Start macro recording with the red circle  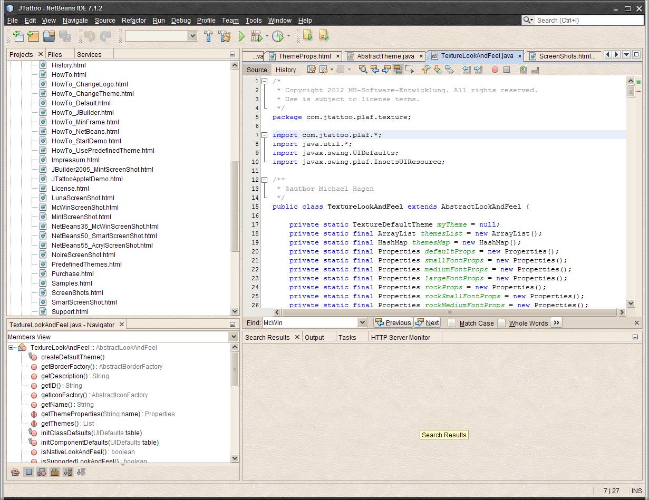click(495, 70)
